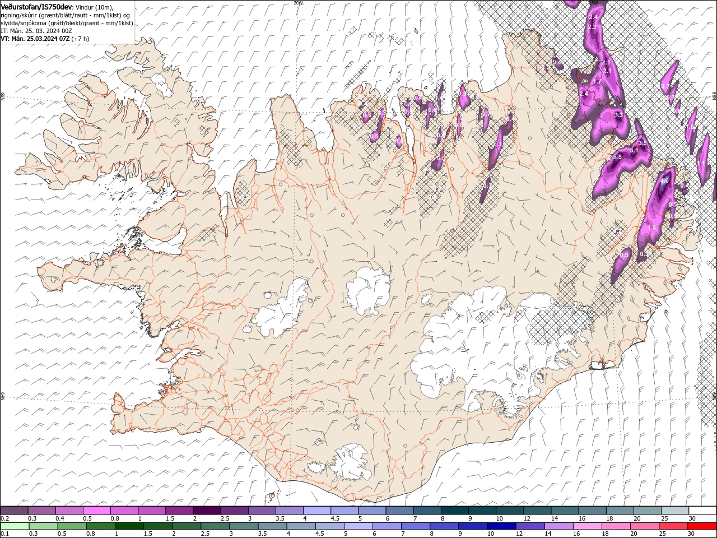This screenshot has height=538, width=717.
Task: Select the dusky purple 0.2 snow legend swatch
Action: tap(14, 511)
